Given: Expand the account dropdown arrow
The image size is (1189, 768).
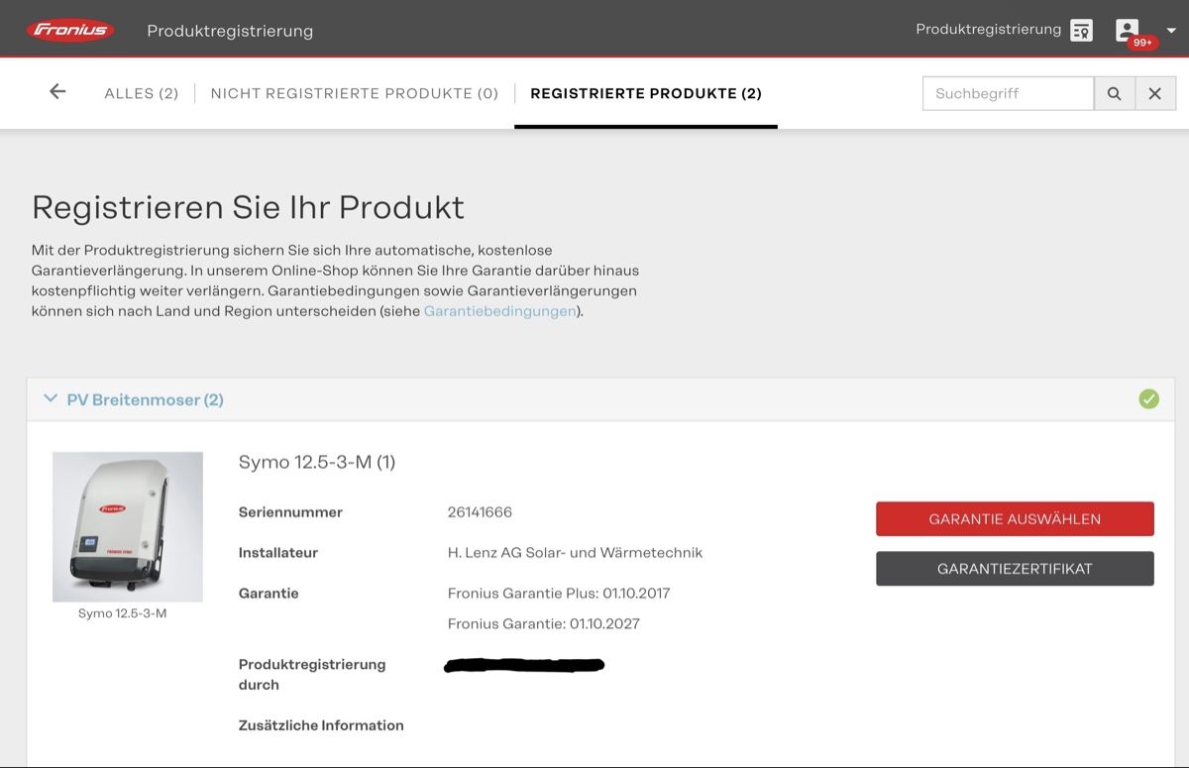Looking at the screenshot, I should point(1170,31).
